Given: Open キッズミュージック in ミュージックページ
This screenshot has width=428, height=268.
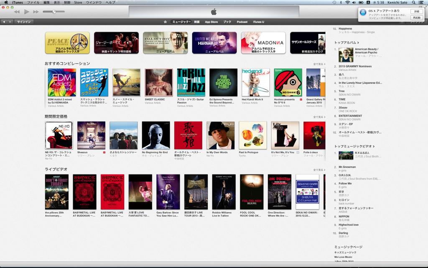Looking at the screenshot, I should [x=345, y=253].
